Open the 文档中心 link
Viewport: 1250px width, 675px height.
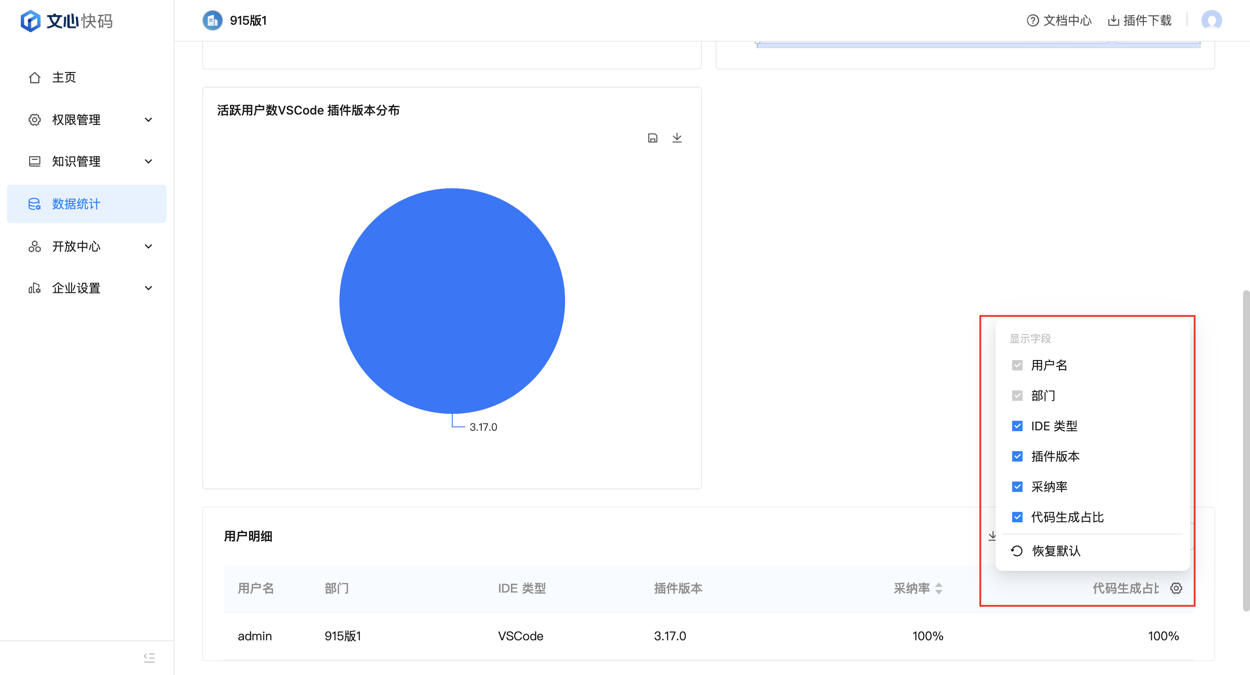pyautogui.click(x=1059, y=20)
